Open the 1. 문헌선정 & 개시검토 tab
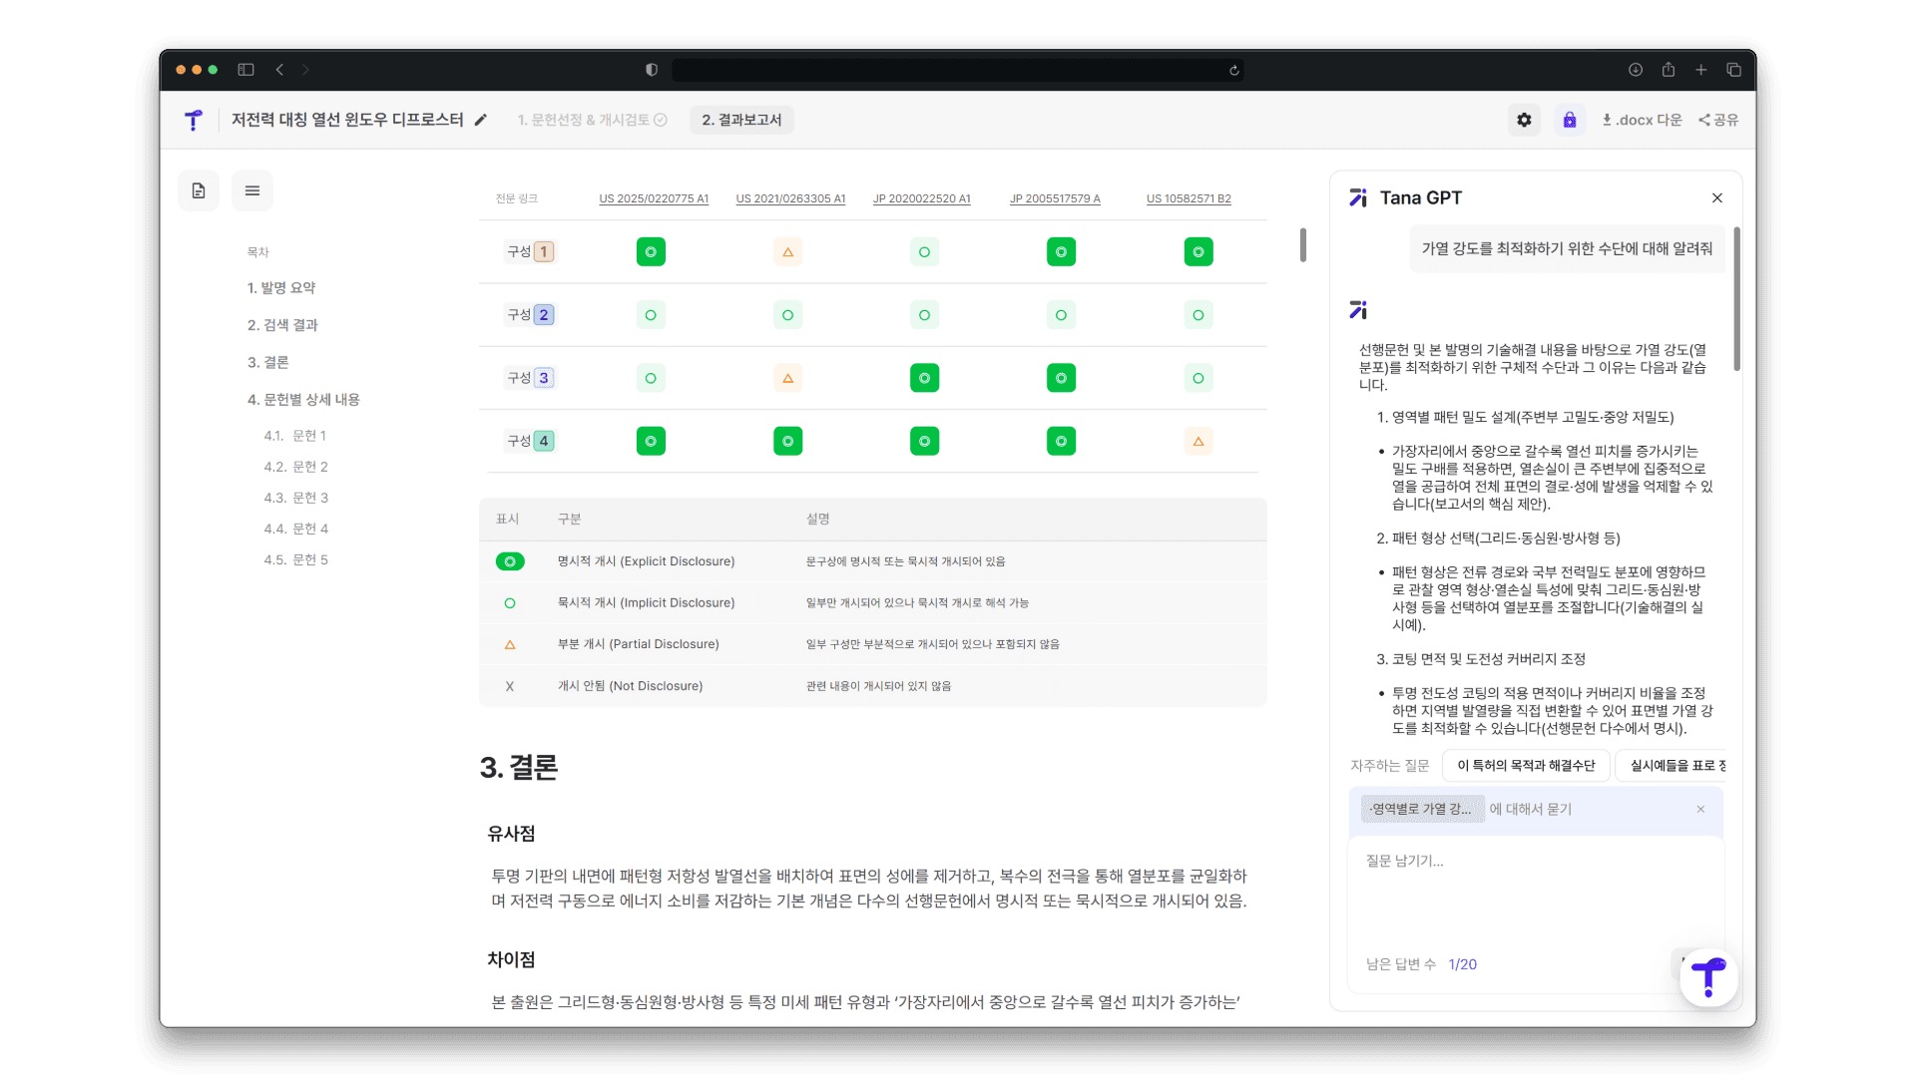1916x1077 pixels. click(x=591, y=120)
